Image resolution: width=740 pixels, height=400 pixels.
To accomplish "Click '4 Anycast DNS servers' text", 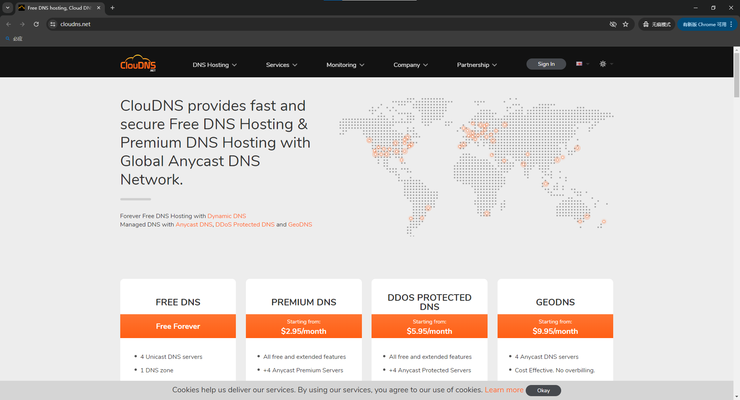I will 547,357.
